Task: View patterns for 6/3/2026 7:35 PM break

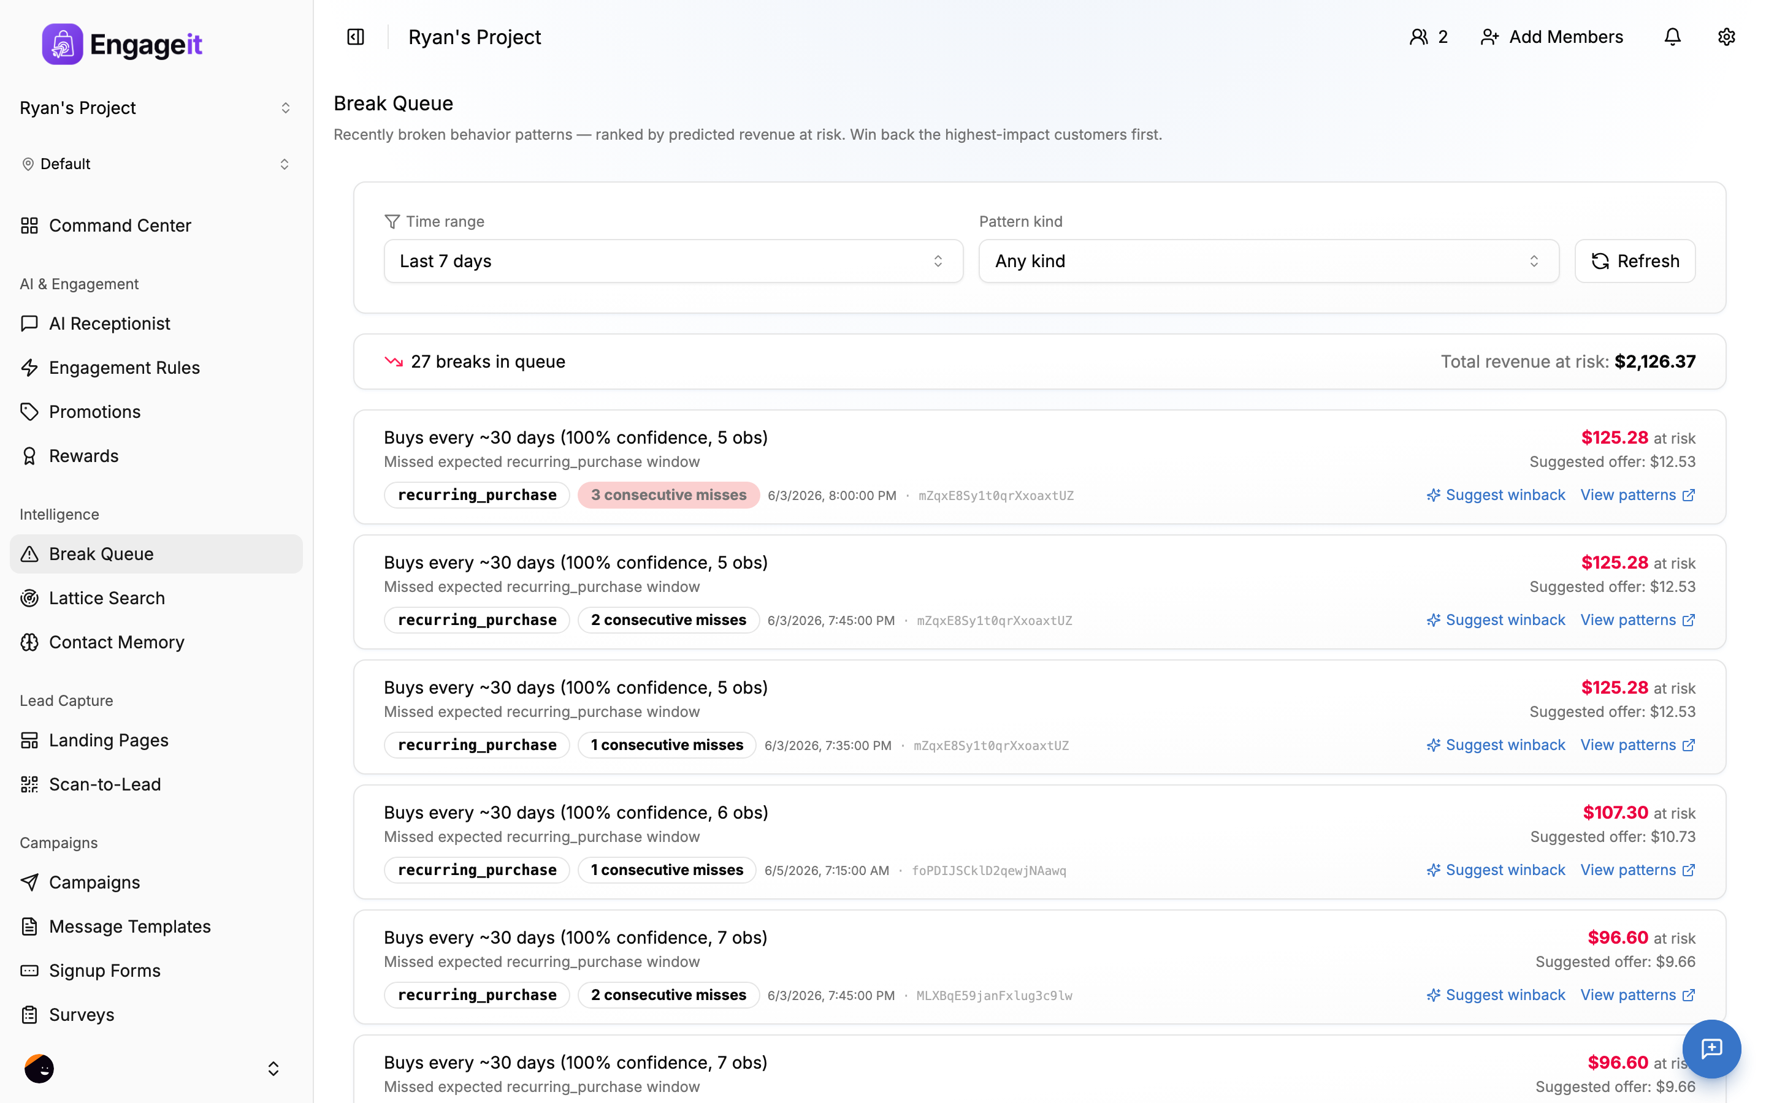Action: [x=1638, y=745]
